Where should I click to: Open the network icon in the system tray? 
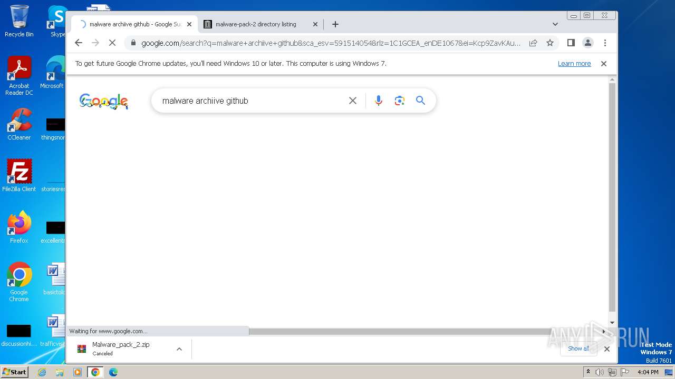pyautogui.click(x=612, y=372)
